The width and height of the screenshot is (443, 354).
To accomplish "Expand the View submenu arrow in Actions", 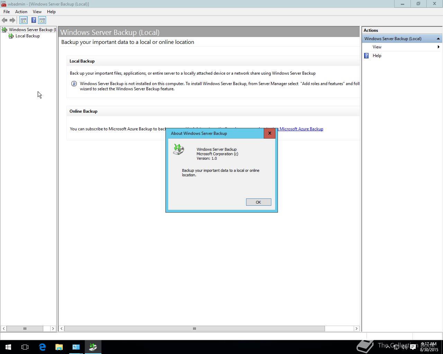I will 439,47.
